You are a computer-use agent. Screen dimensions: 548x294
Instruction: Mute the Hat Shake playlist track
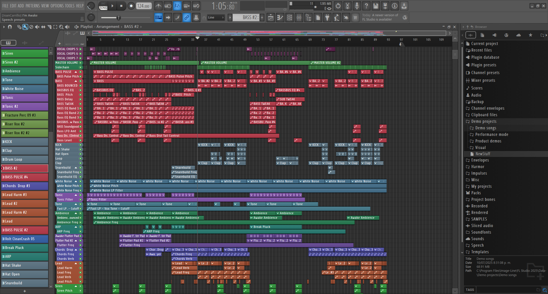click(x=81, y=149)
